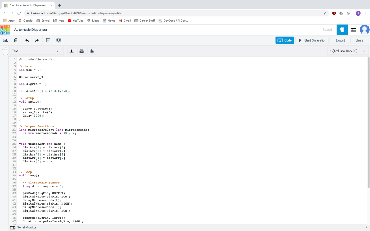Switch to circuit view chip icon

point(342,30)
